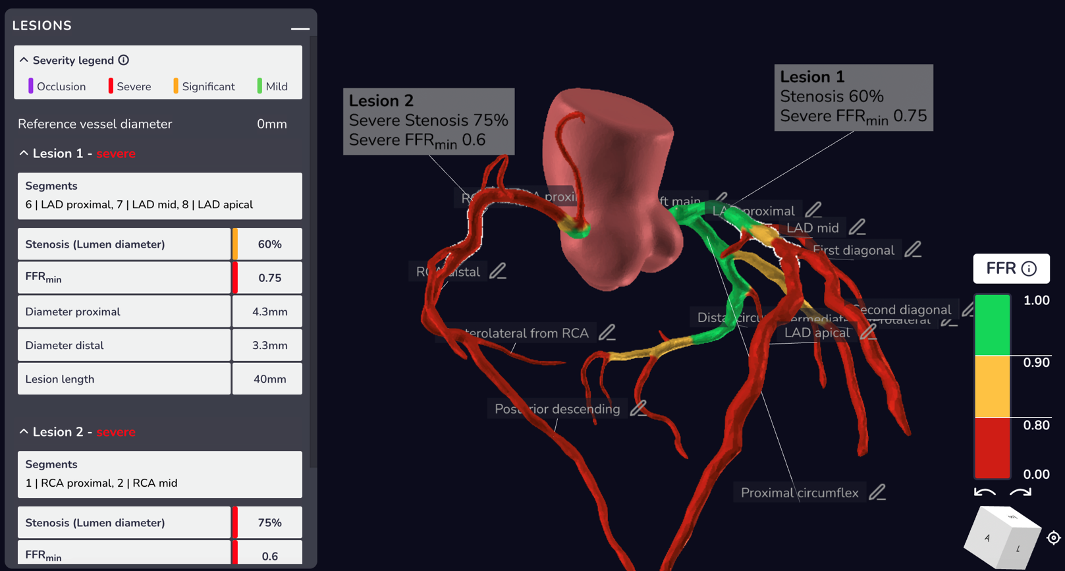Screen dimensions: 1065x571
Task: Edit the First diagonal label
Action: click(x=913, y=250)
